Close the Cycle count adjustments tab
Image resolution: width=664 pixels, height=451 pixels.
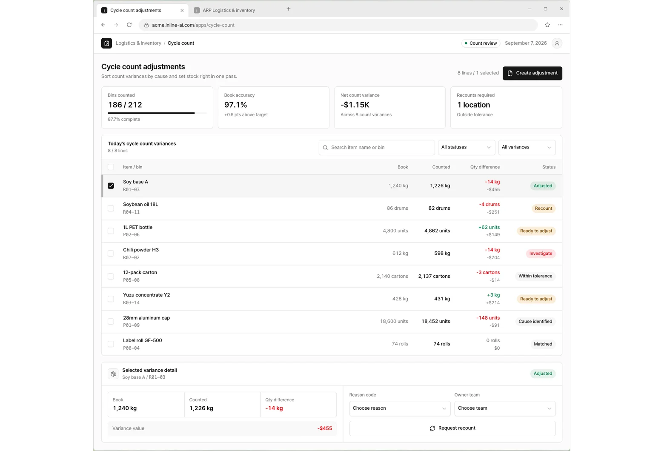pyautogui.click(x=182, y=10)
